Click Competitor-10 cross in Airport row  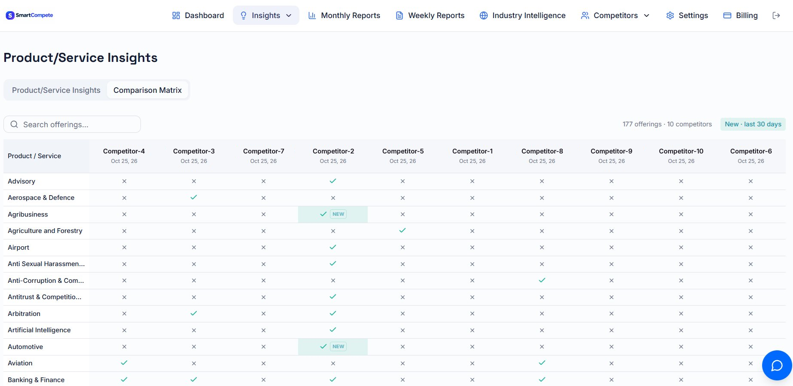click(x=681, y=248)
